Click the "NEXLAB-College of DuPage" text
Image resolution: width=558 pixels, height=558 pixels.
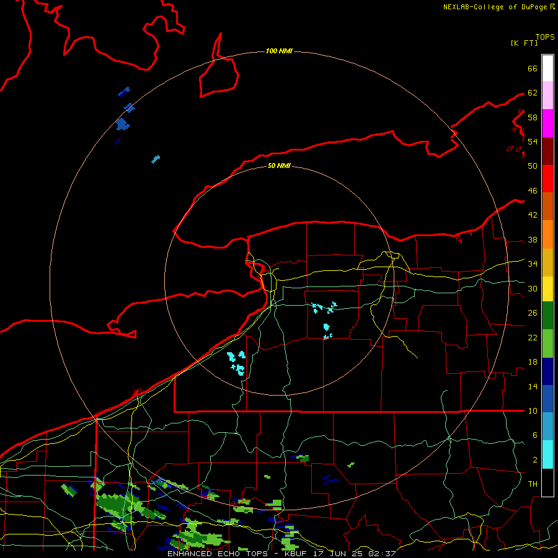pos(496,7)
